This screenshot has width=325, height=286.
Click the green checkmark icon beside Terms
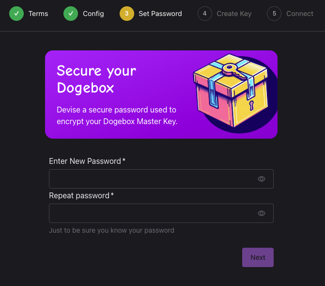[16, 14]
